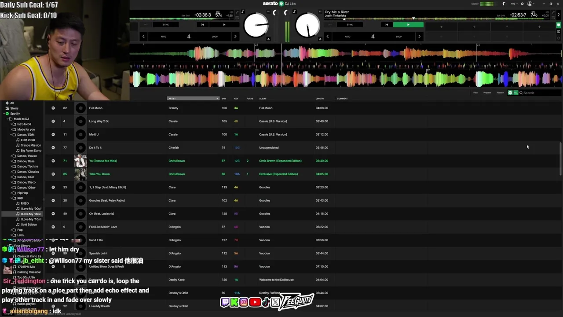The height and width of the screenshot is (317, 563).
Task: Sort by the ALBUM column header
Action: pyautogui.click(x=263, y=99)
